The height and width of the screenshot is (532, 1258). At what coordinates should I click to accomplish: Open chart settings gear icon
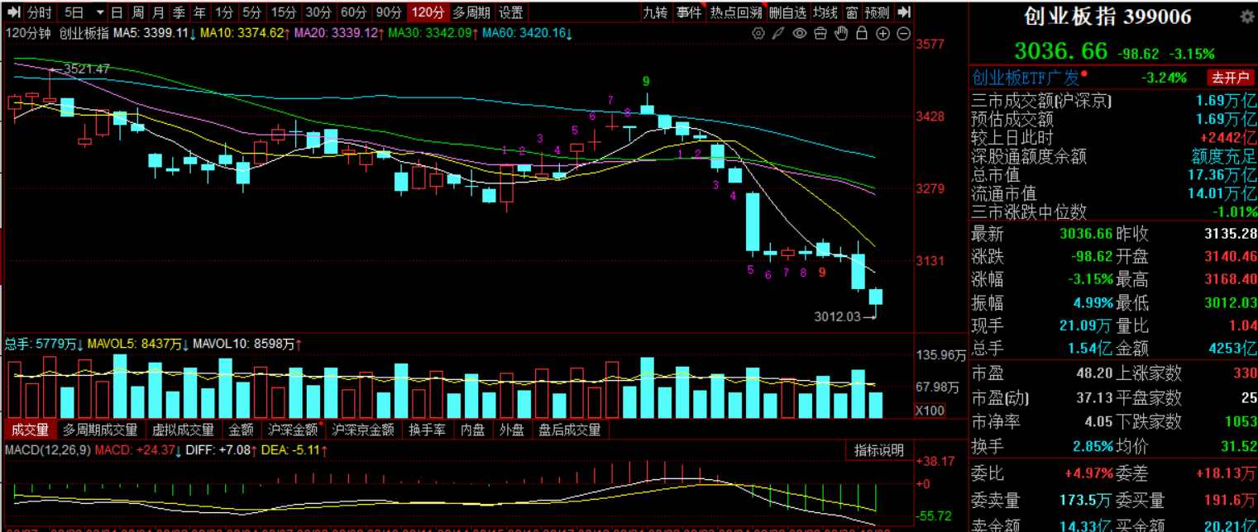759,33
